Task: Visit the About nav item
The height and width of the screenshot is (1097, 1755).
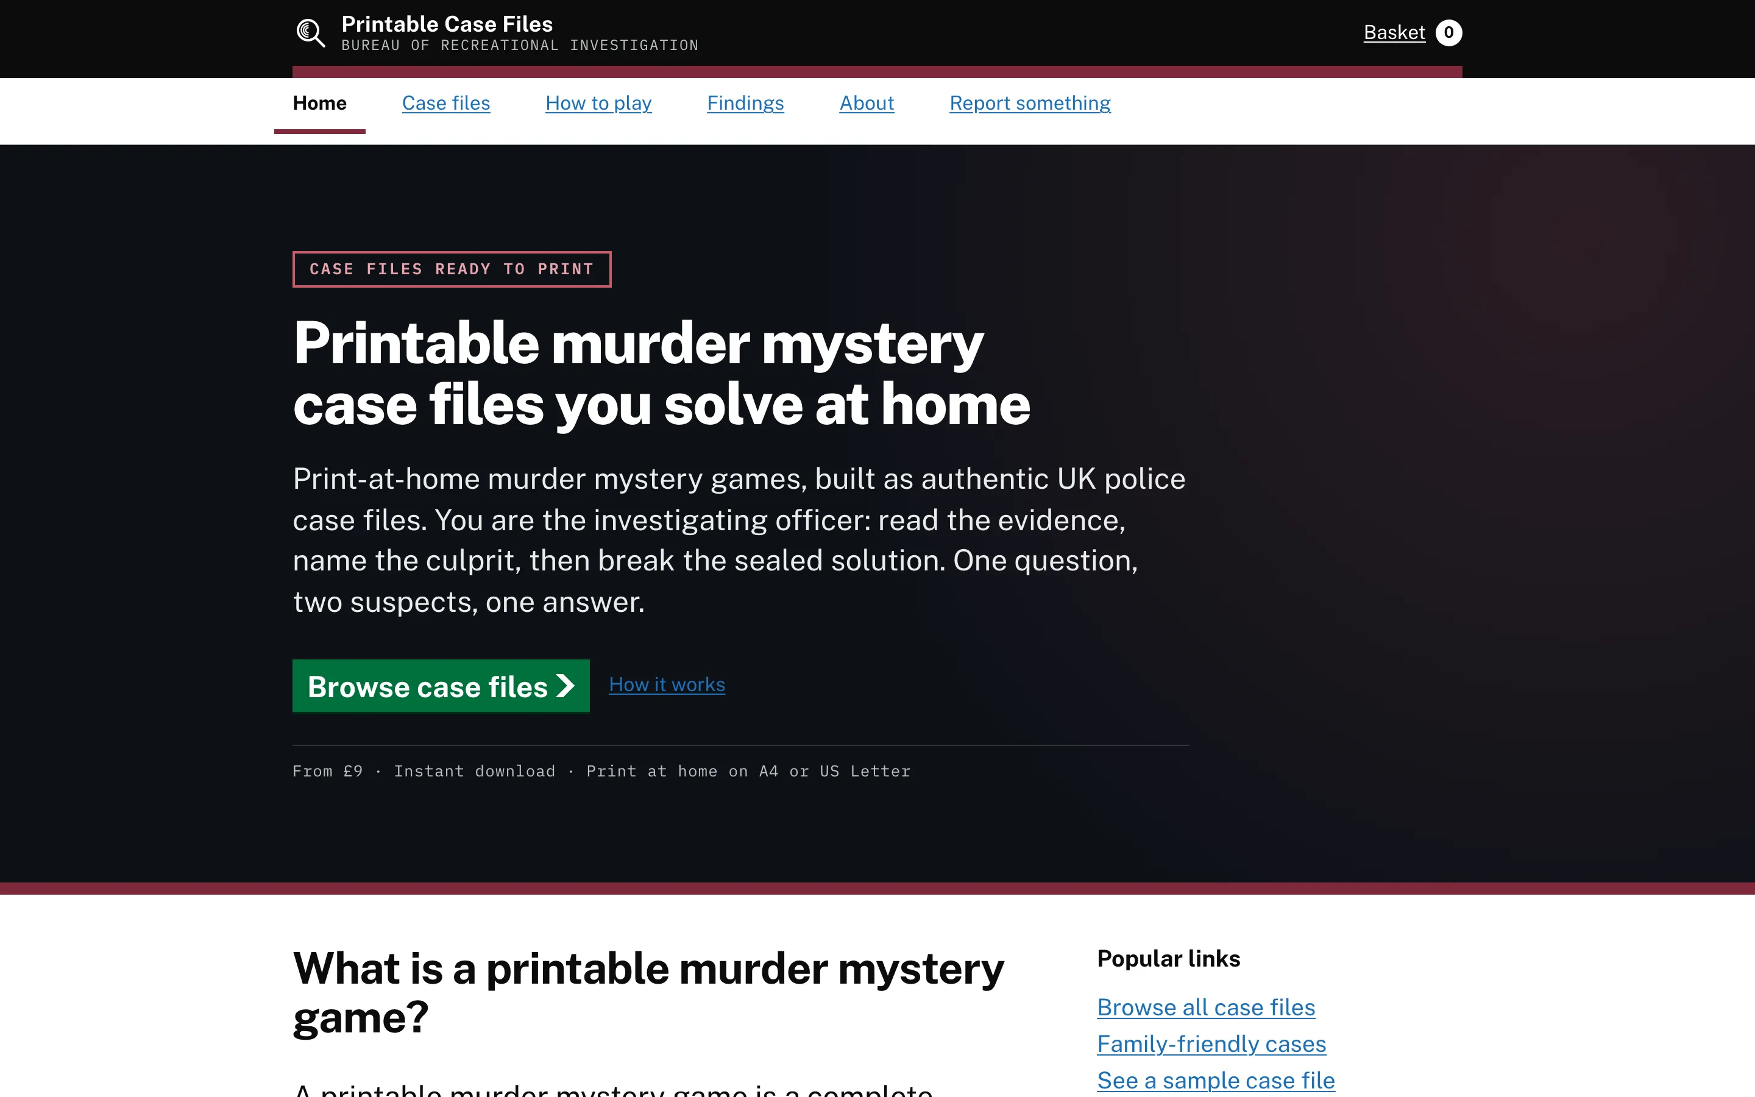Action: click(x=867, y=103)
